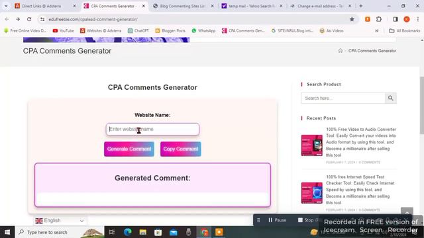Open tab search dropdown arrow
Viewport: 424px width, 238px height.
point(6,6)
